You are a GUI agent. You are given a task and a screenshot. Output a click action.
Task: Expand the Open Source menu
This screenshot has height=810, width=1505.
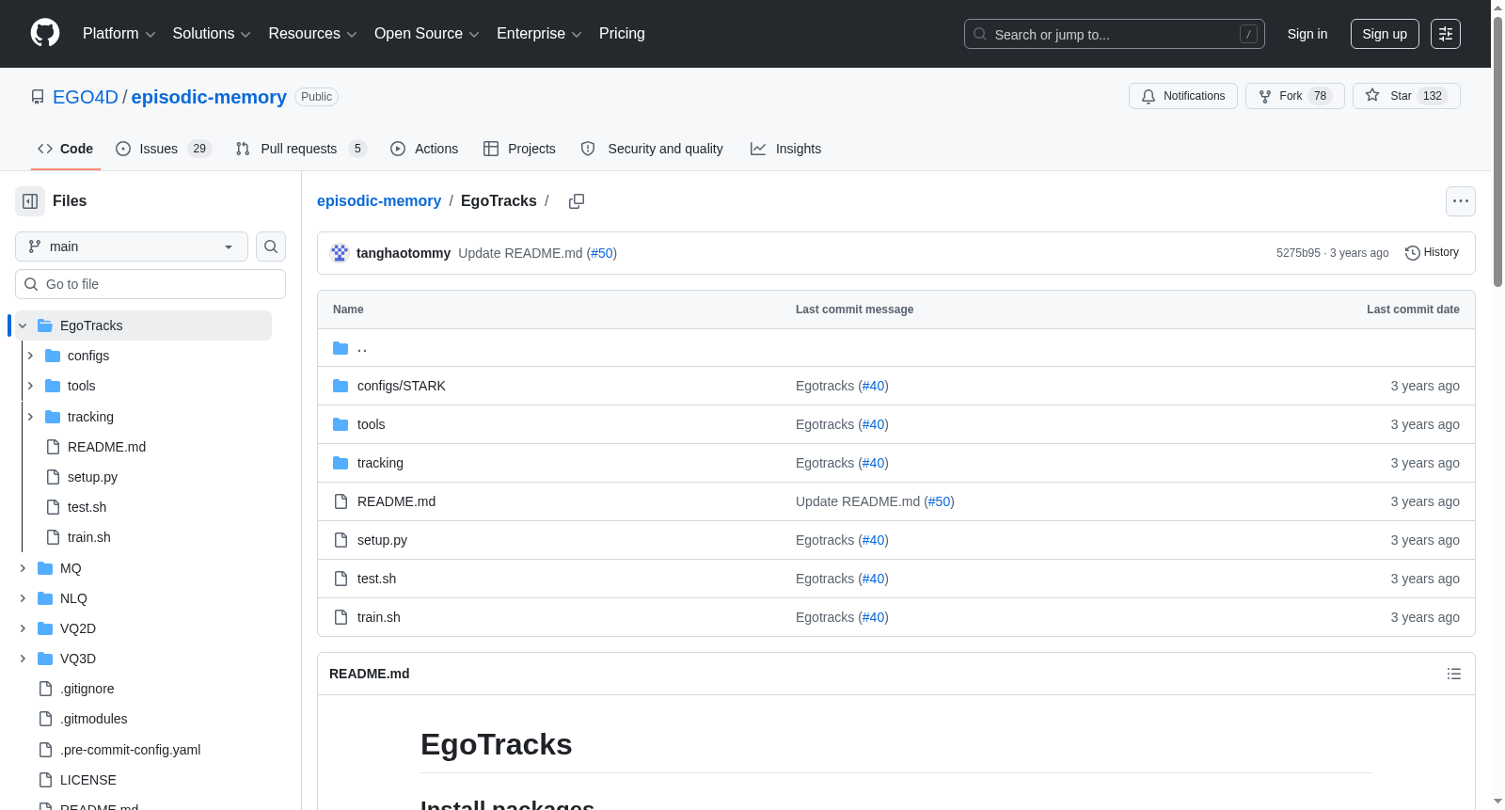click(427, 34)
